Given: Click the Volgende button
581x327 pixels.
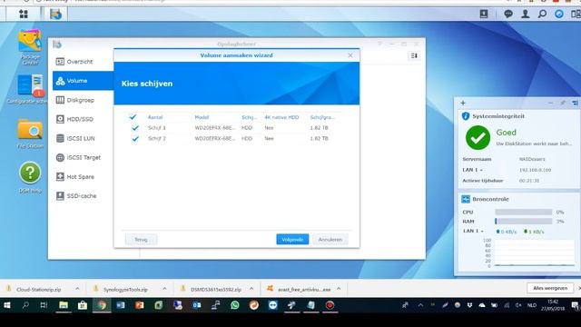Looking at the screenshot, I should coord(292,240).
